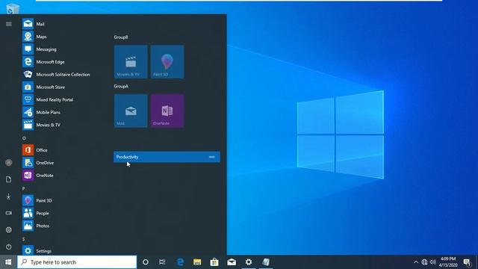The width and height of the screenshot is (478, 269).
Task: Open Cortana from the taskbar
Action: tap(146, 262)
